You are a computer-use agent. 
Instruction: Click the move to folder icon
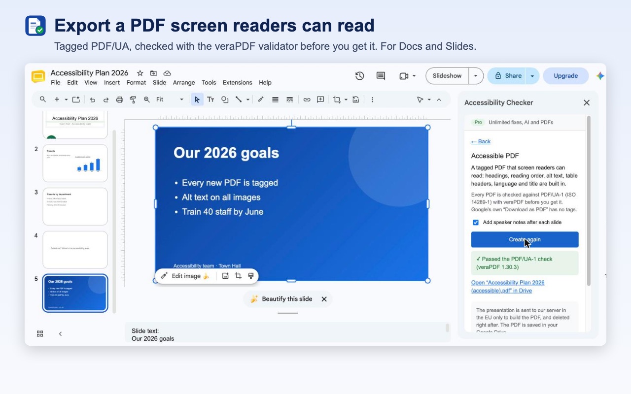[x=154, y=73]
